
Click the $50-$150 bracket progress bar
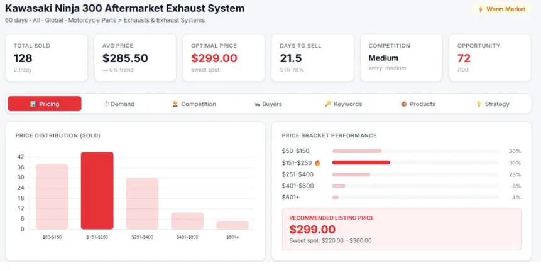[x=415, y=151]
